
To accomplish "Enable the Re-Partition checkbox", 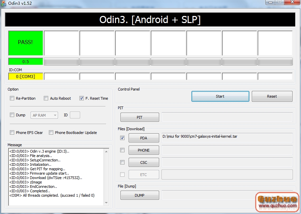I will point(12,98).
